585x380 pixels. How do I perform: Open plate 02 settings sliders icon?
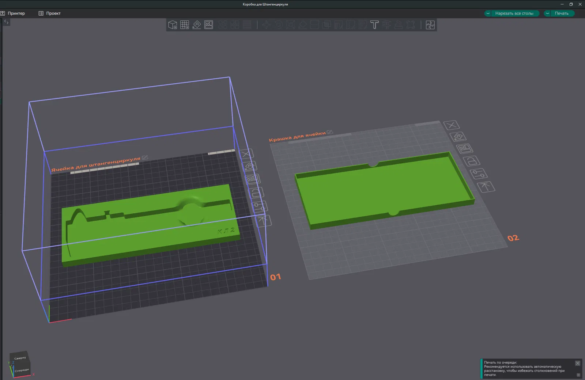click(478, 174)
